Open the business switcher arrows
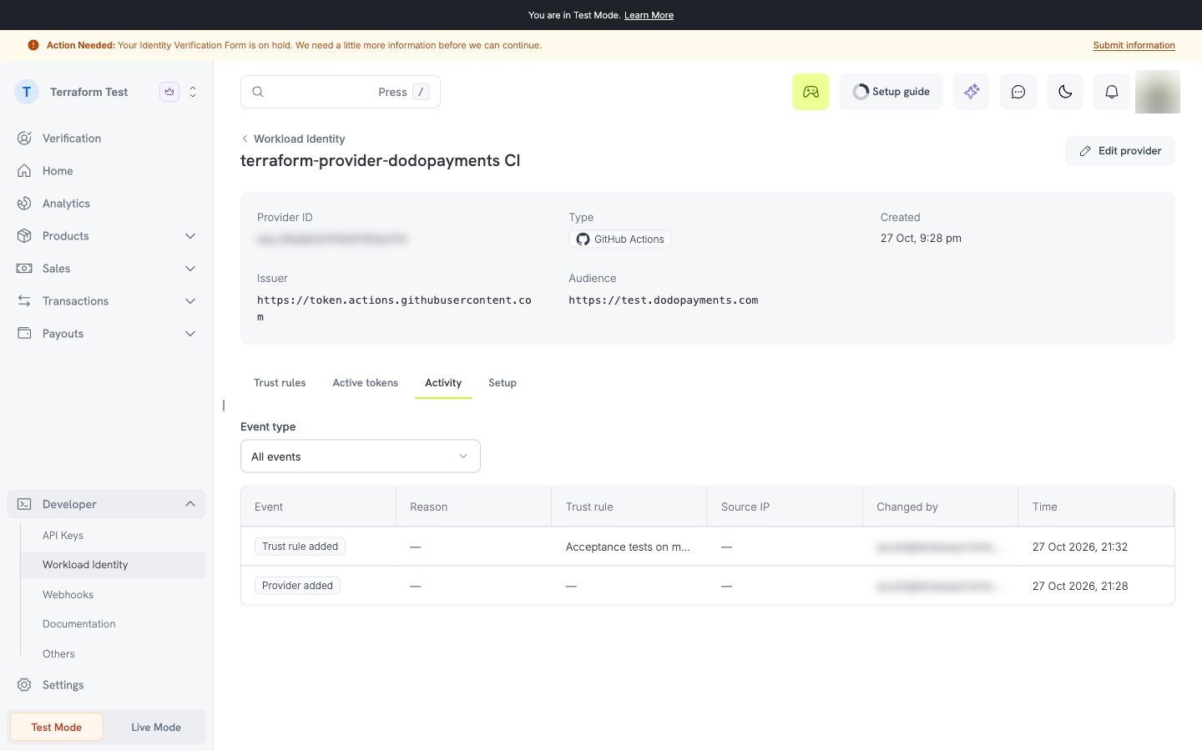The height and width of the screenshot is (751, 1202). [193, 92]
